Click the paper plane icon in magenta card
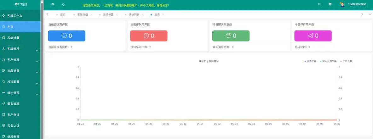The width and height of the screenshot is (373, 139). (x=310, y=36)
